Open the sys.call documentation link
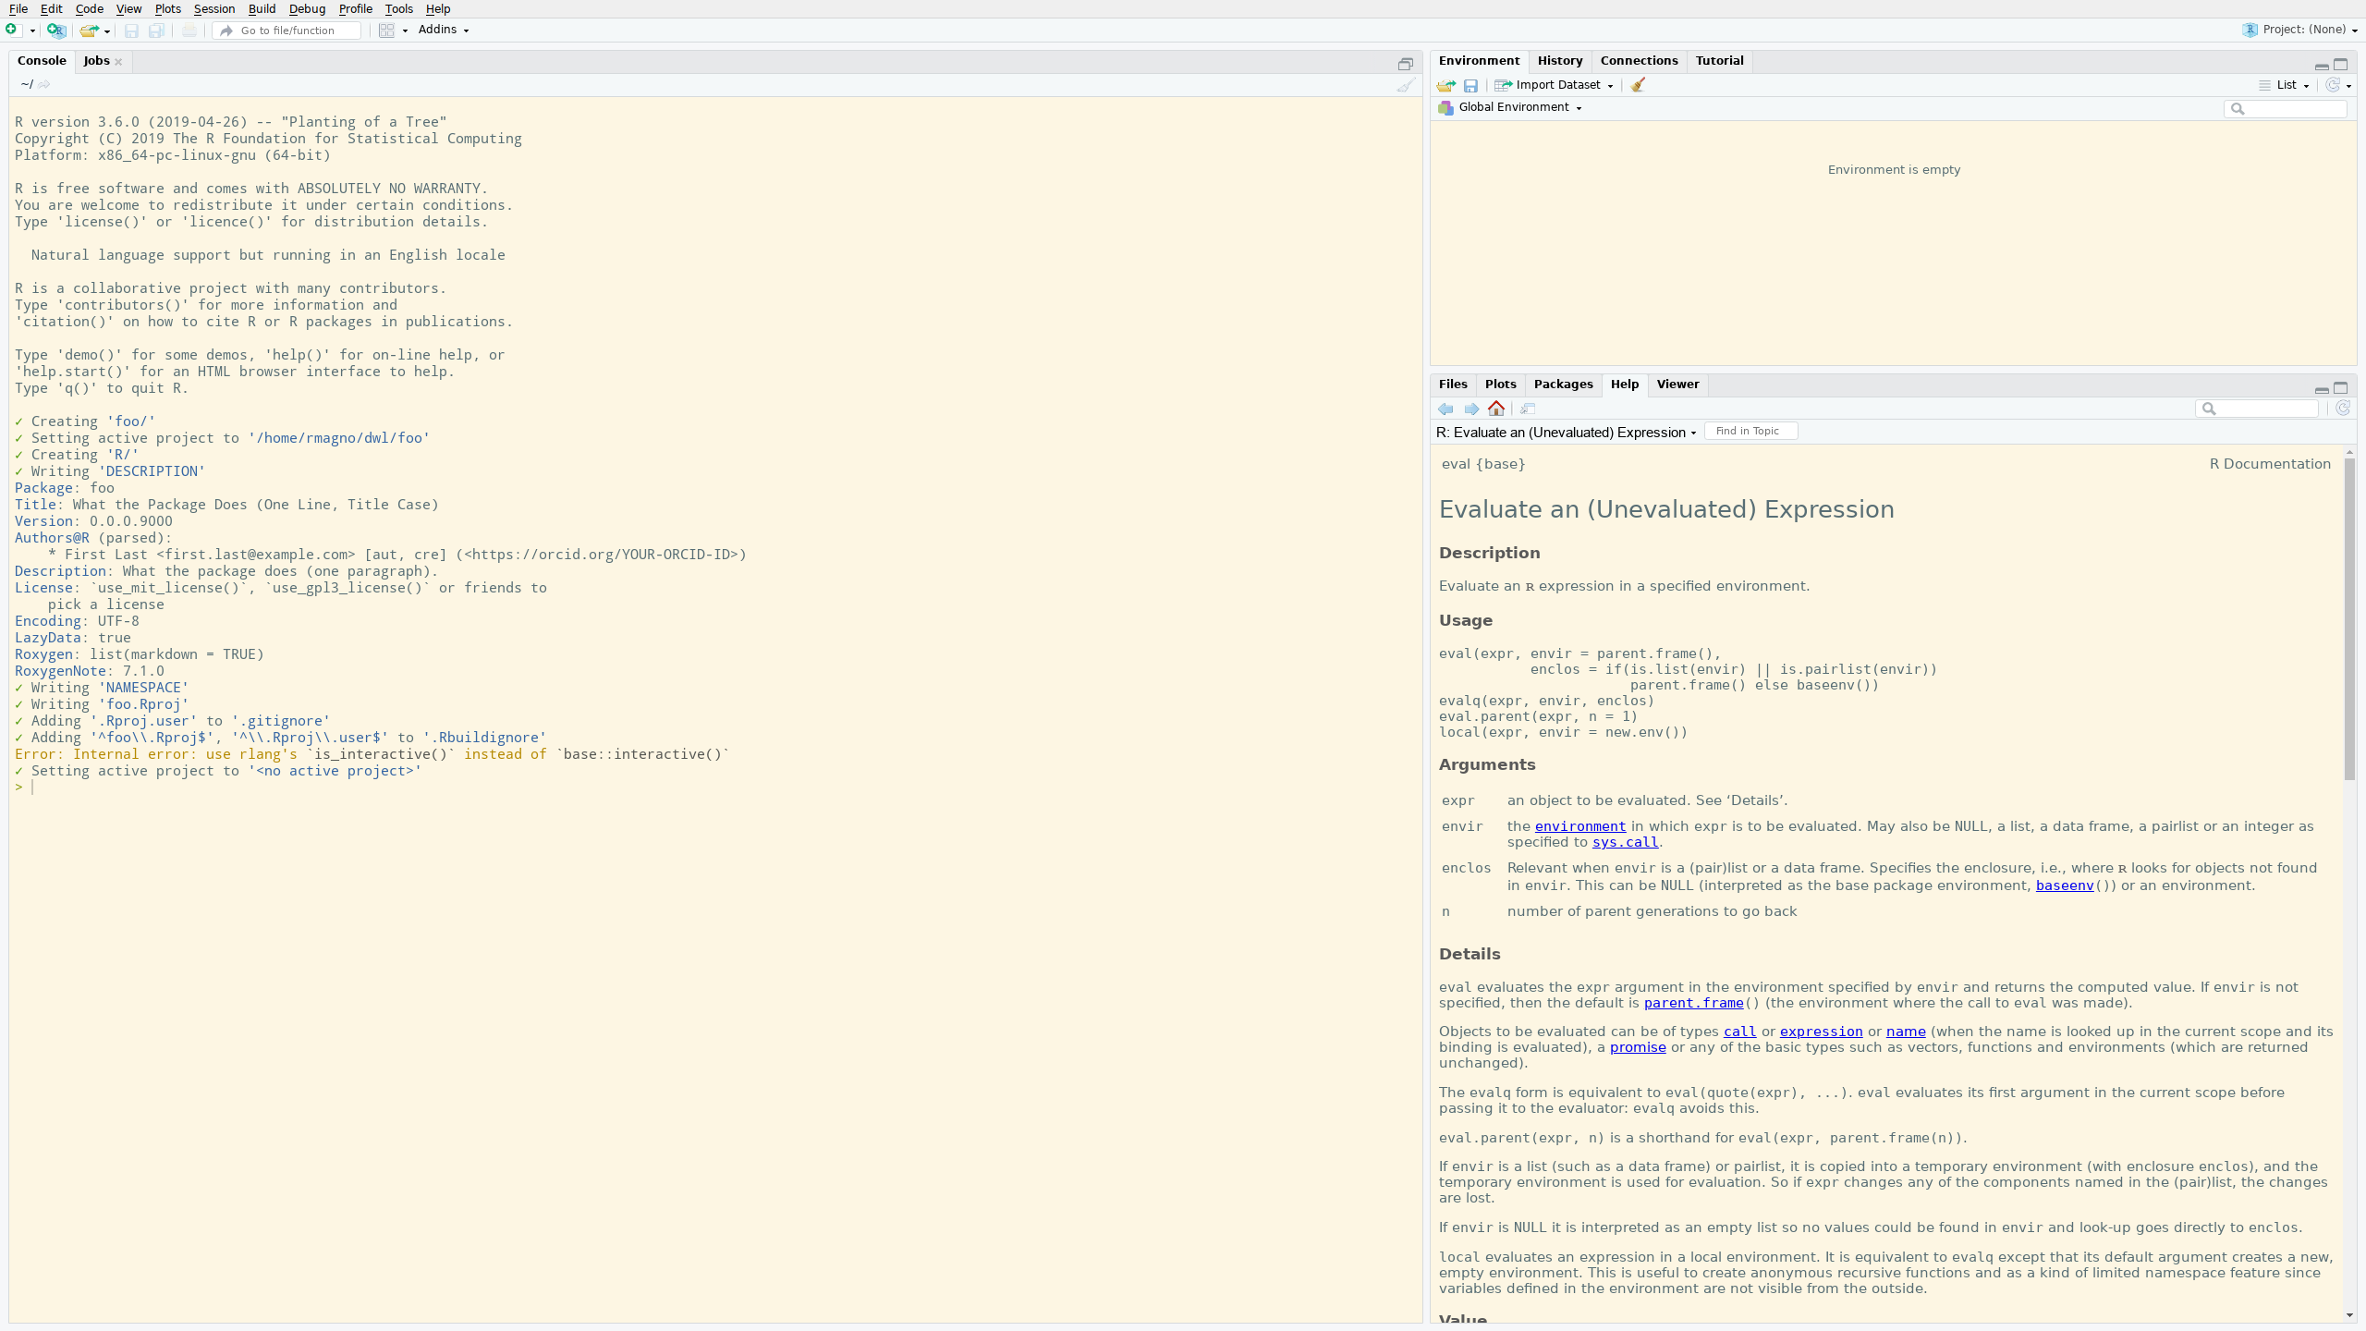 pyautogui.click(x=1625, y=842)
